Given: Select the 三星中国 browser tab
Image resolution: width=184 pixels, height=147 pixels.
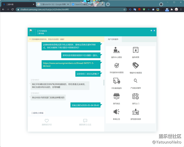Looking at the screenshot, I should [x=18, y=4].
